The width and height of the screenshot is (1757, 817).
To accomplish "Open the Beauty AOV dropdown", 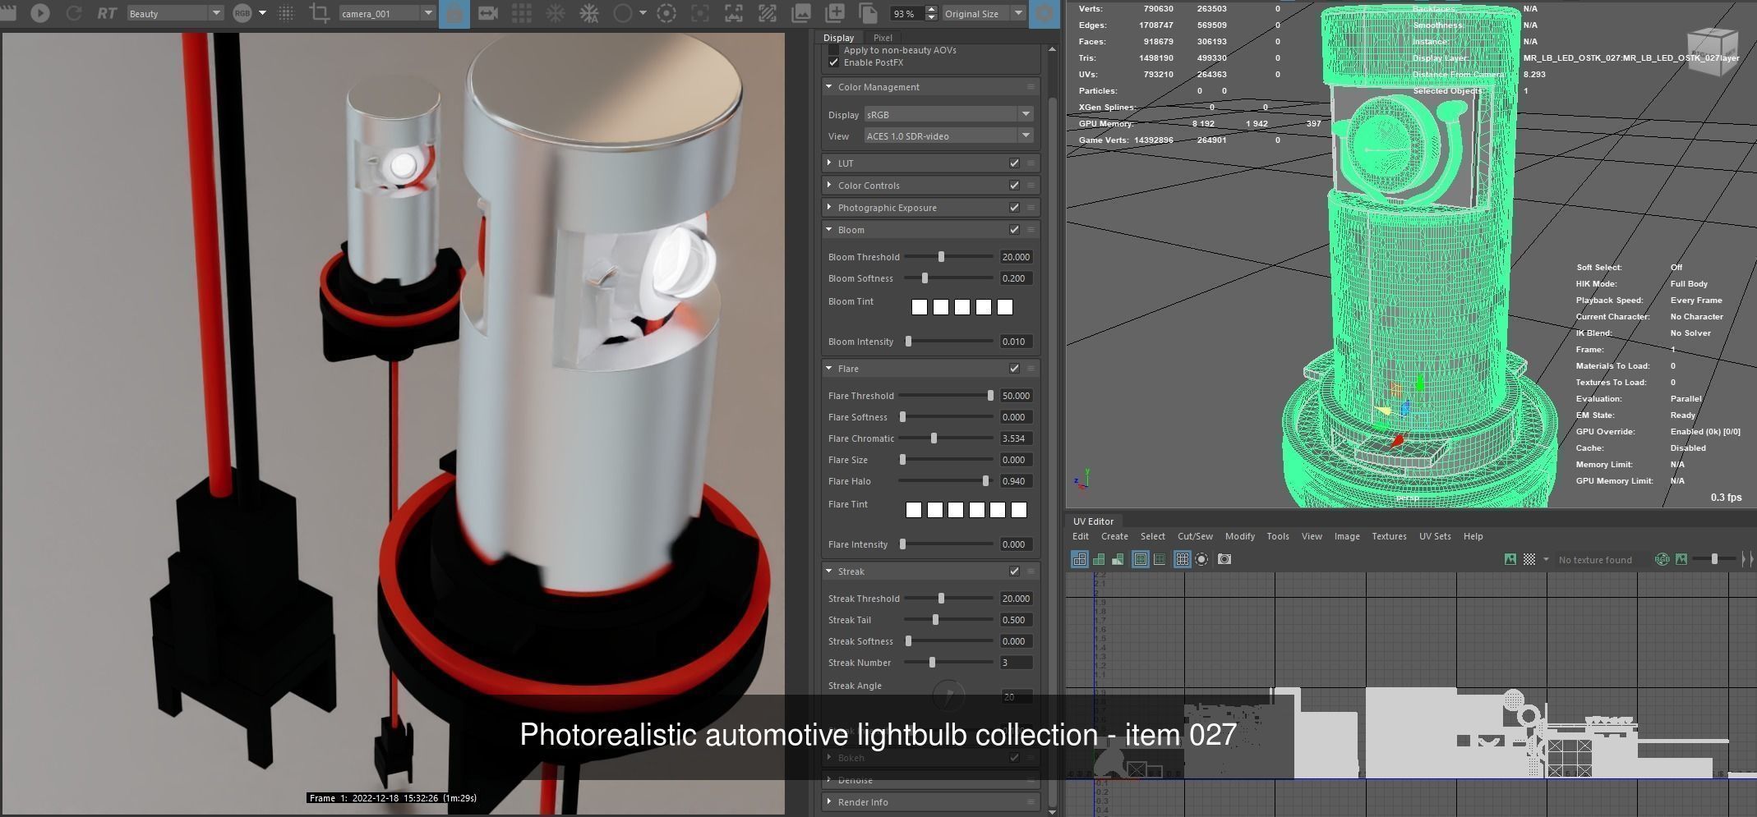I will pyautogui.click(x=175, y=13).
